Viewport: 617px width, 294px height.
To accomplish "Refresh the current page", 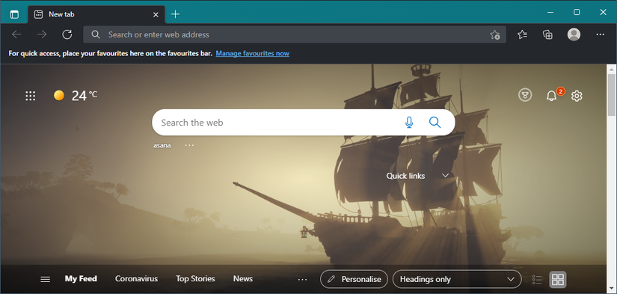I will (x=67, y=34).
